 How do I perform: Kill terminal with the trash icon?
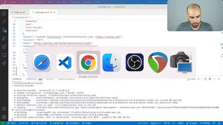210,79
